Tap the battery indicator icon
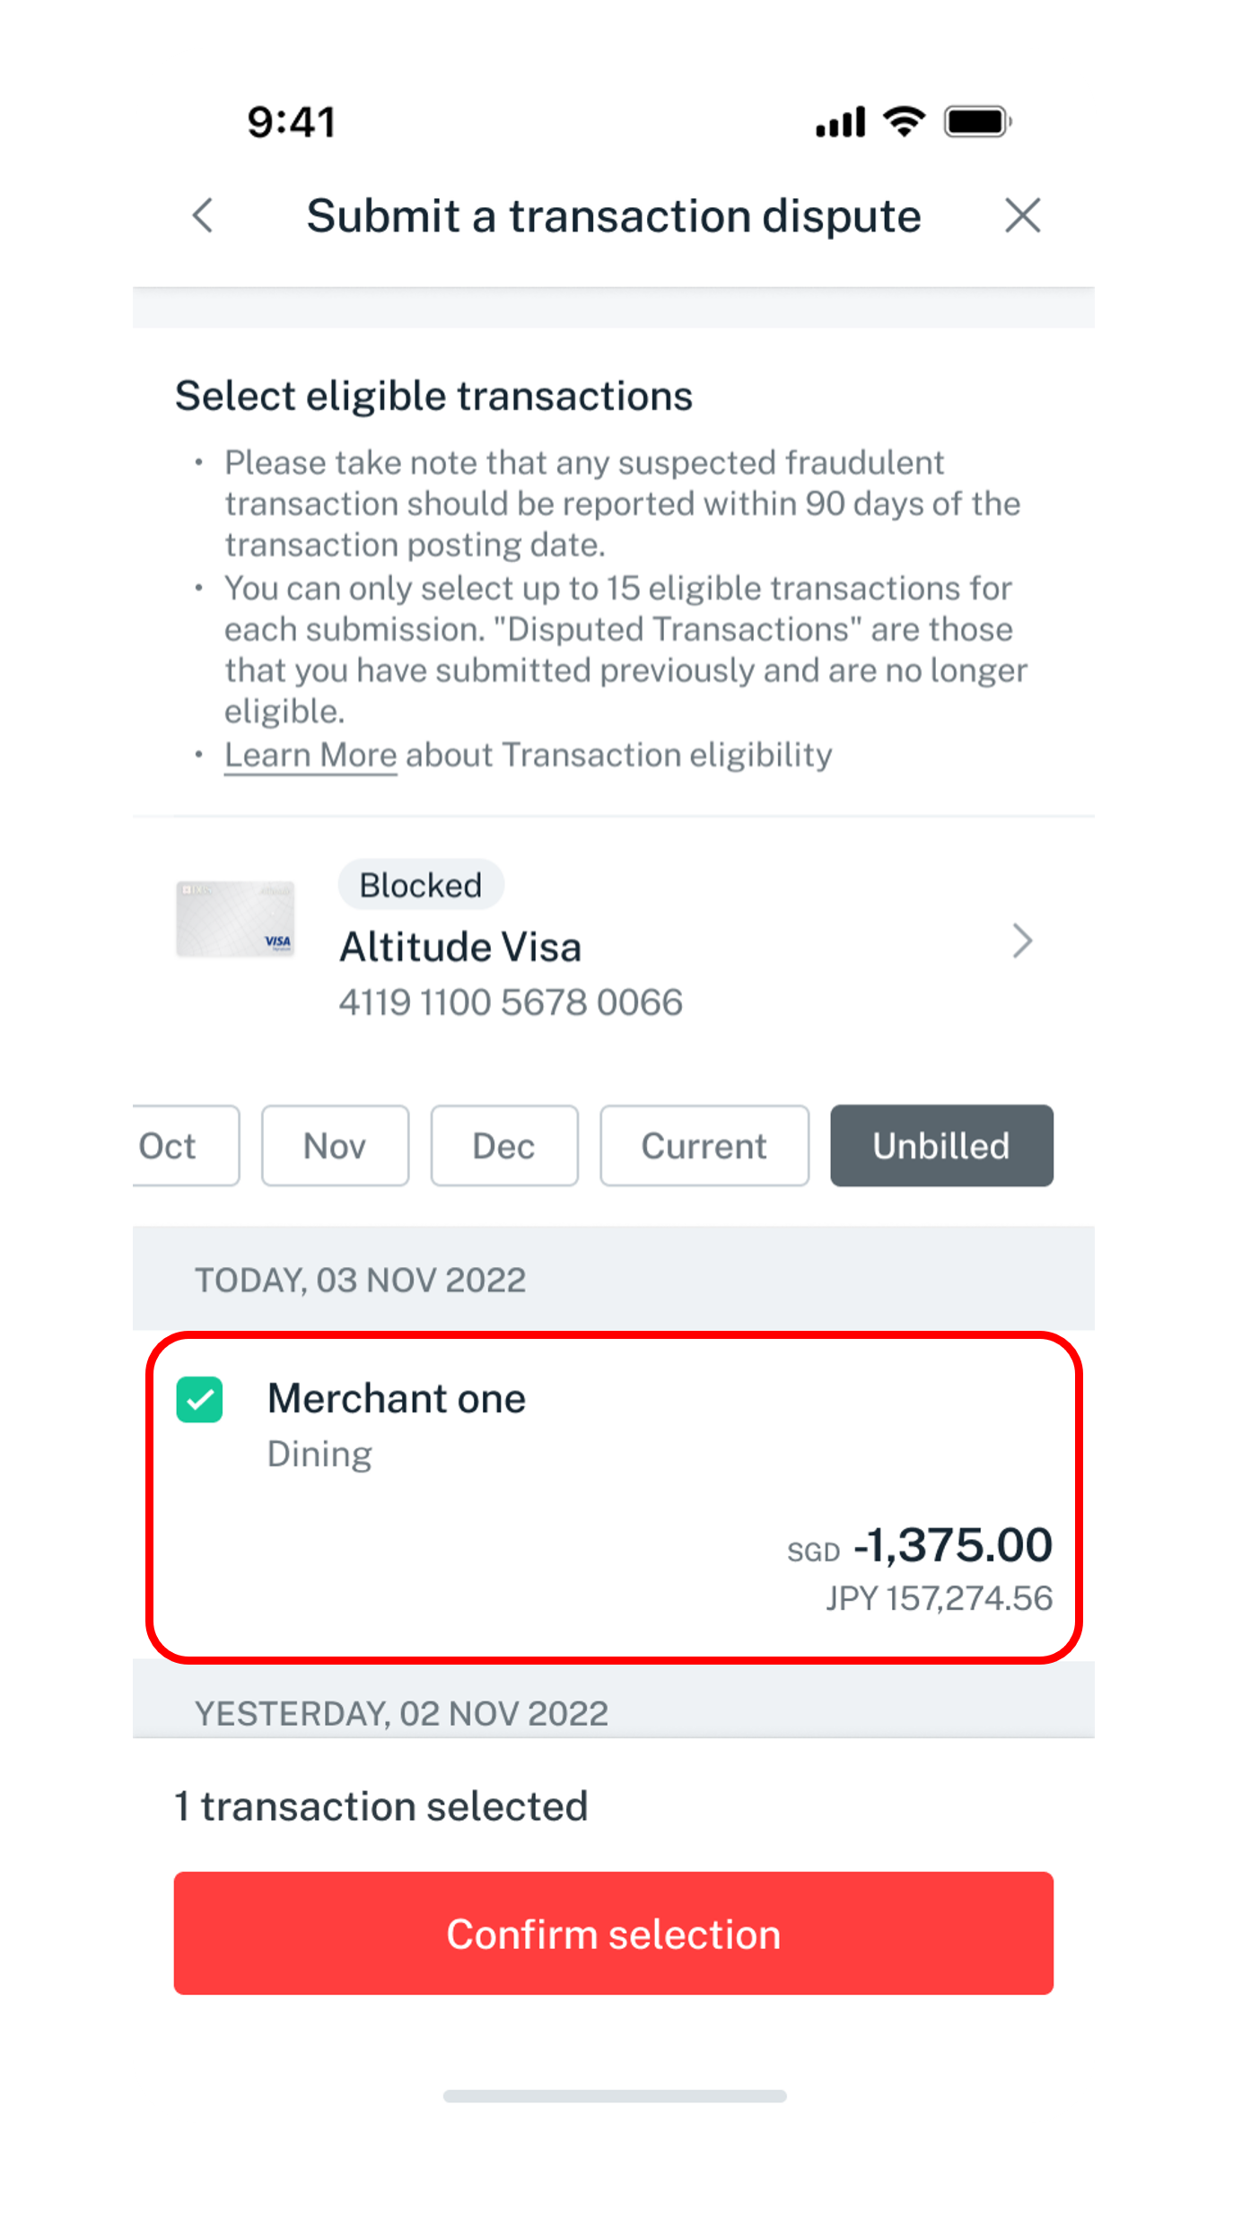The height and width of the screenshot is (2221, 1233). click(x=977, y=121)
